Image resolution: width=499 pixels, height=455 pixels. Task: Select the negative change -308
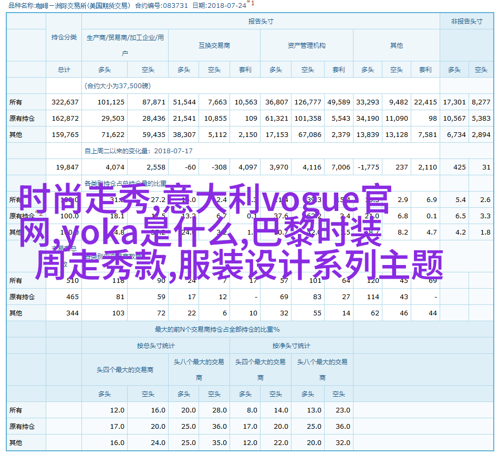click(219, 167)
